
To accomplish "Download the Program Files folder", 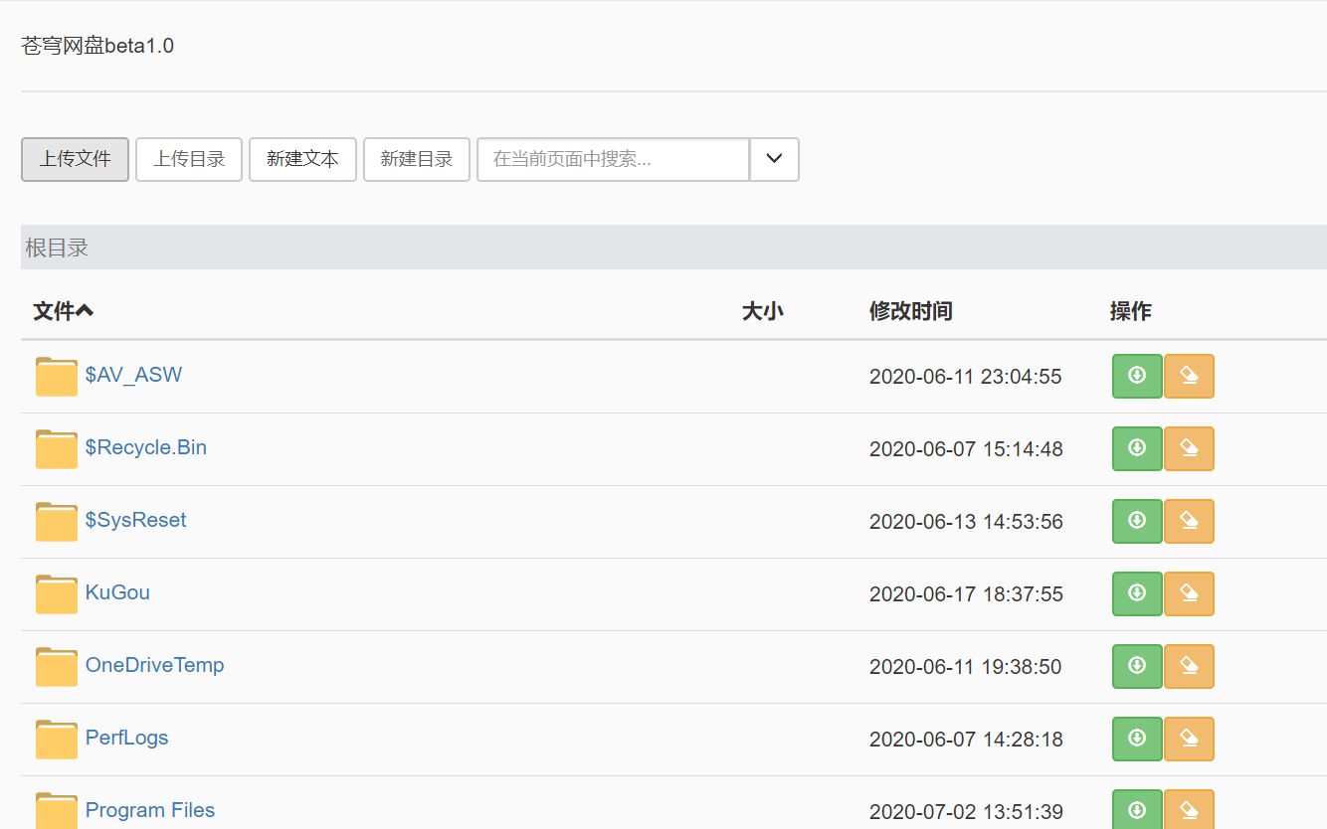I will 1137,809.
